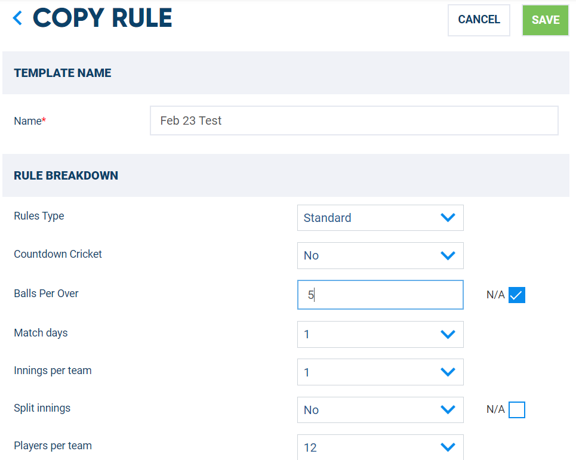576x460 pixels.
Task: Click the Split innings dropdown chevron
Action: (448, 410)
